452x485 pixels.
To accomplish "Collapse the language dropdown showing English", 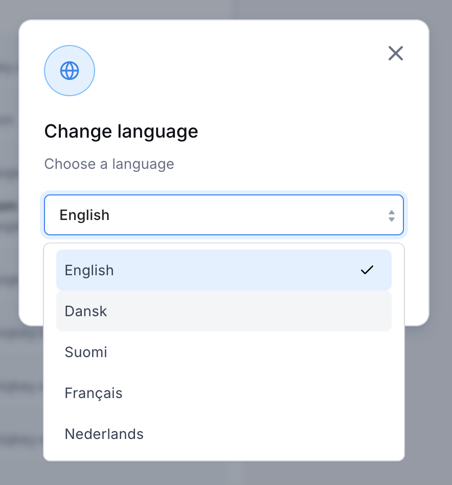I will coord(224,215).
